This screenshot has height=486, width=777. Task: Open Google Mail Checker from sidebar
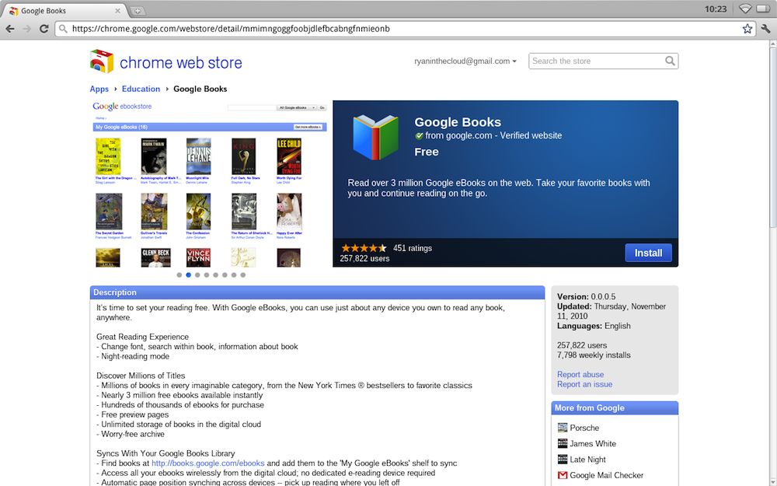605,475
